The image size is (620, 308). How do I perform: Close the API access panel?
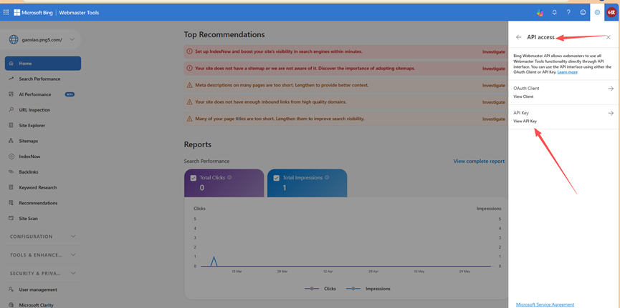[608, 37]
